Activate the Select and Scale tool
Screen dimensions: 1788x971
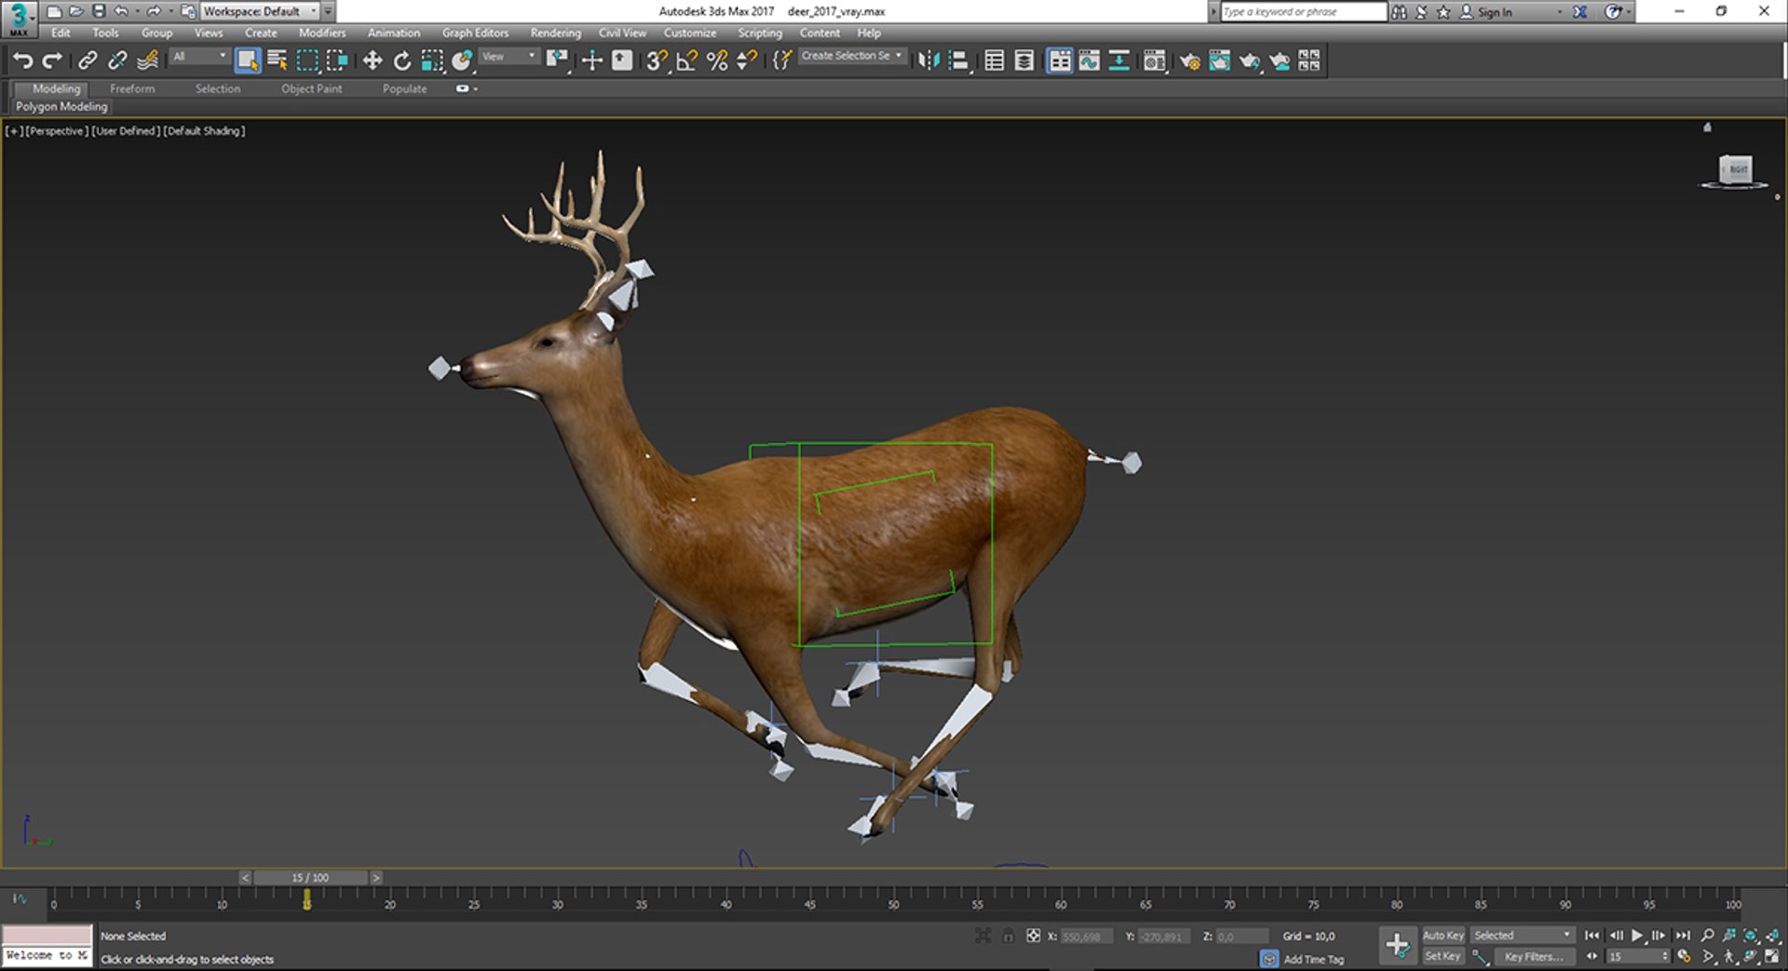pyautogui.click(x=432, y=61)
